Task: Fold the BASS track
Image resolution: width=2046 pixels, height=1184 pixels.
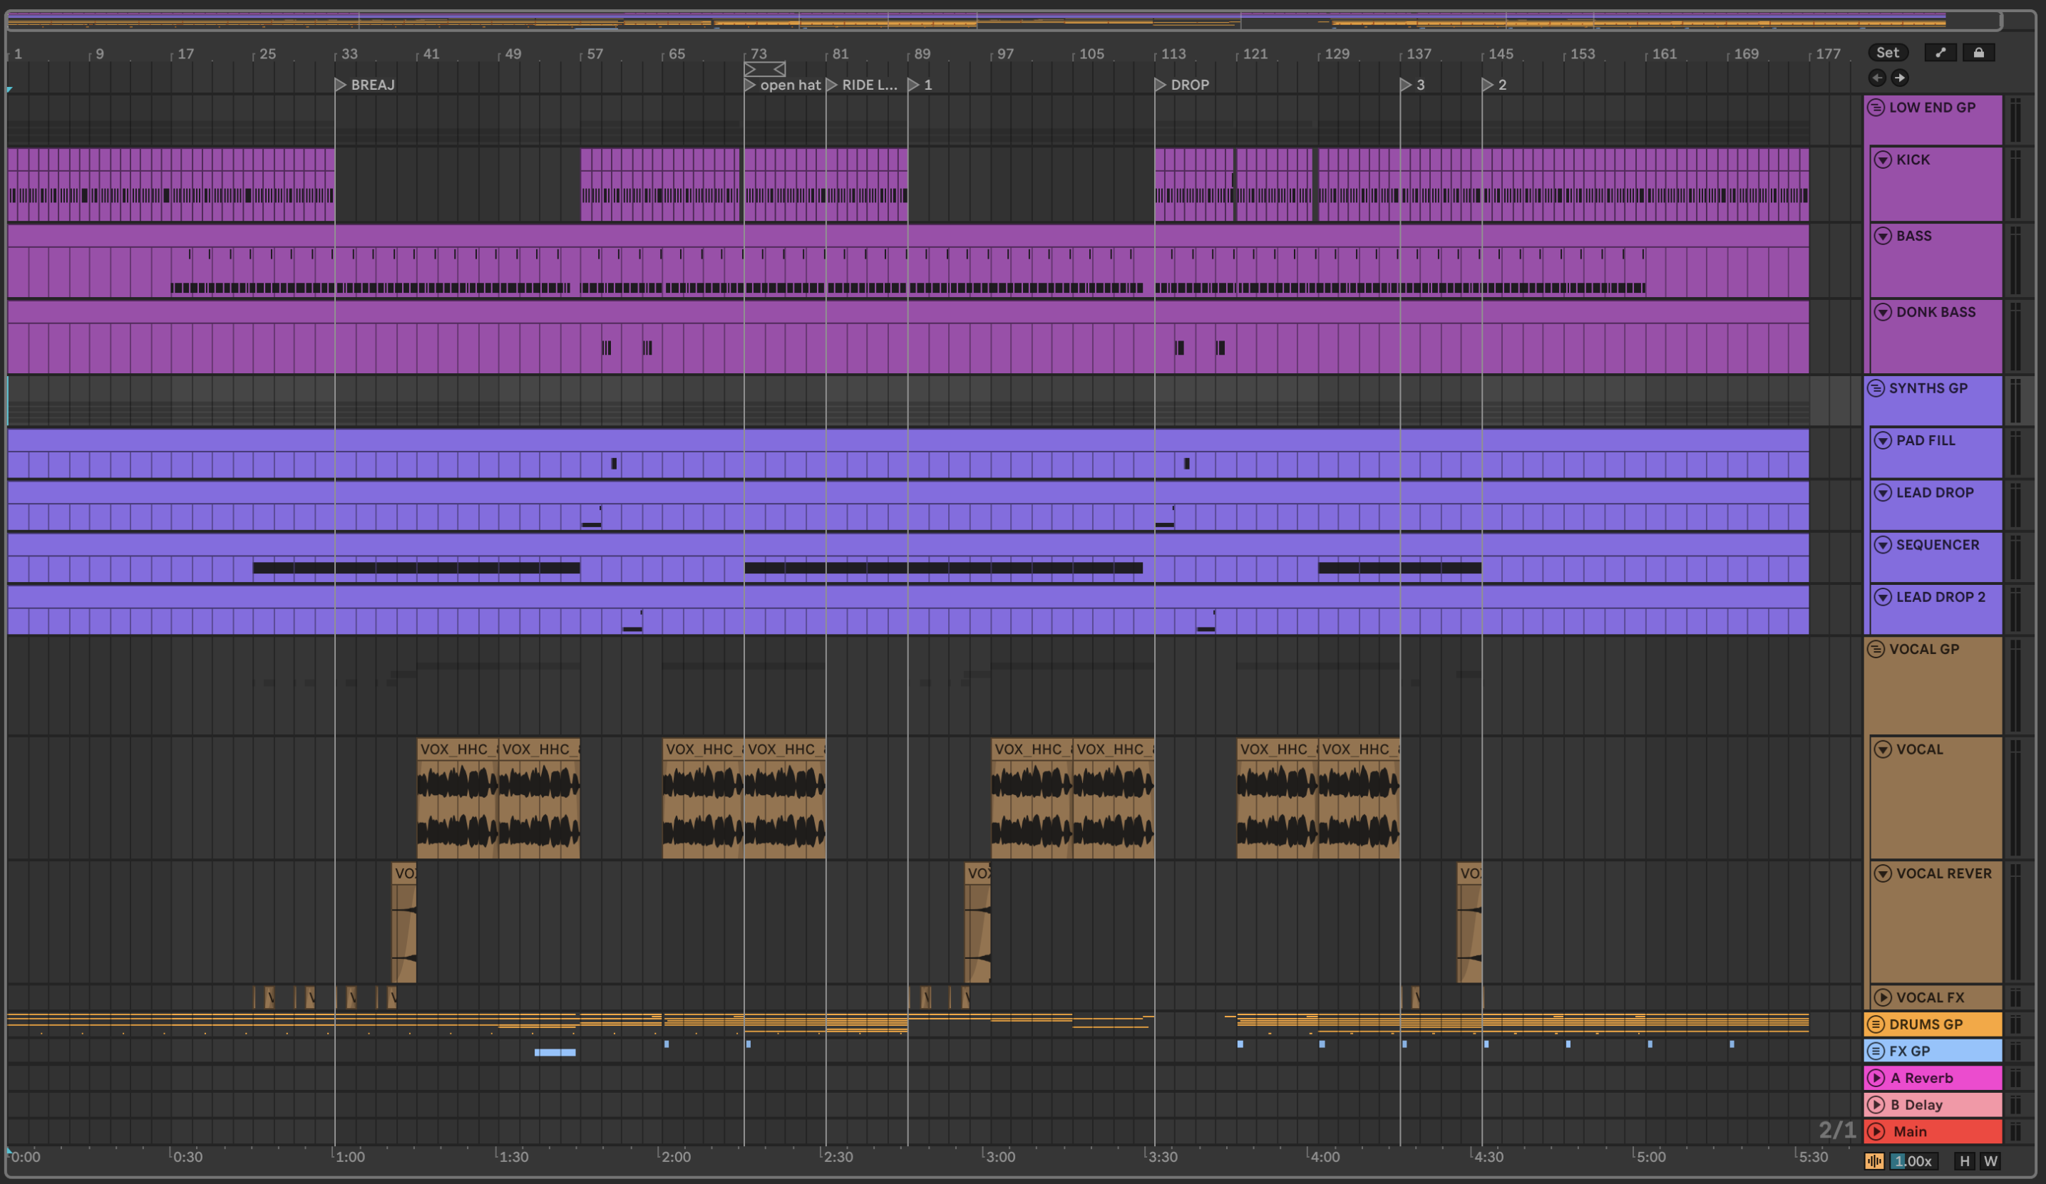Action: click(1883, 236)
